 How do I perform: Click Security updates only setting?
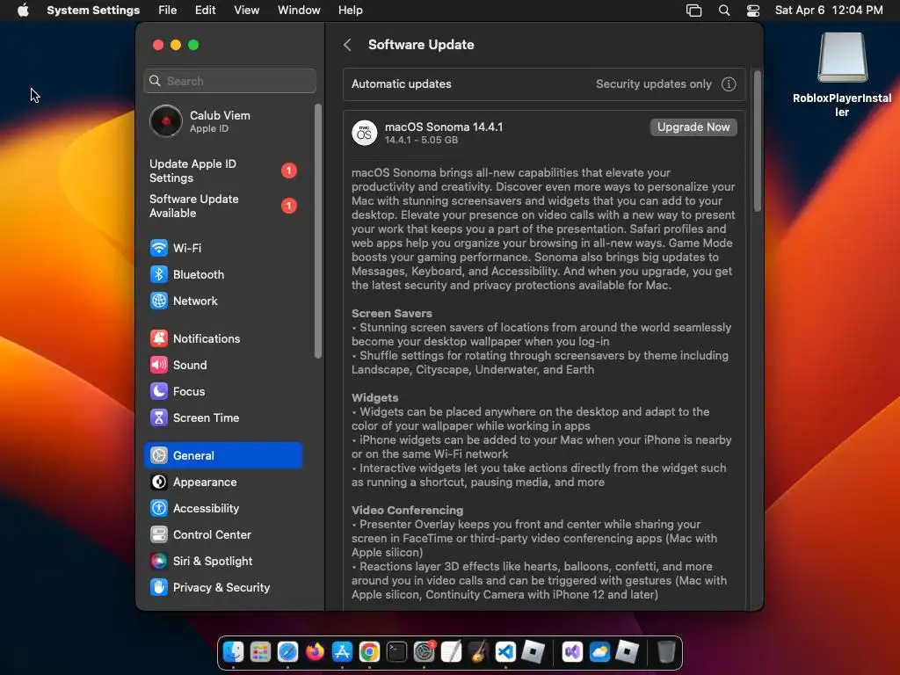653,84
